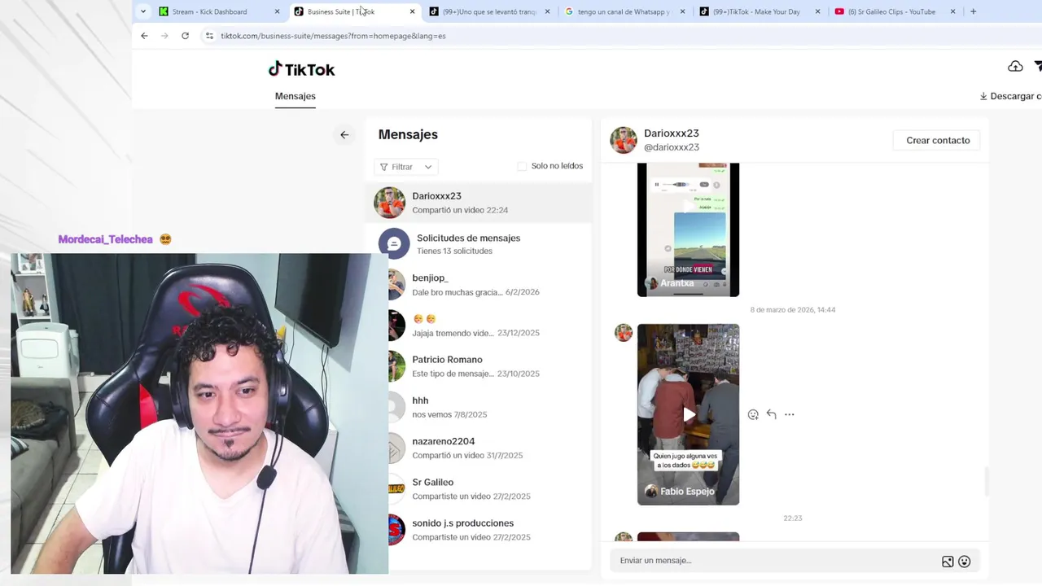
Task: React to the Fabio Espejo video message
Action: pyautogui.click(x=753, y=414)
